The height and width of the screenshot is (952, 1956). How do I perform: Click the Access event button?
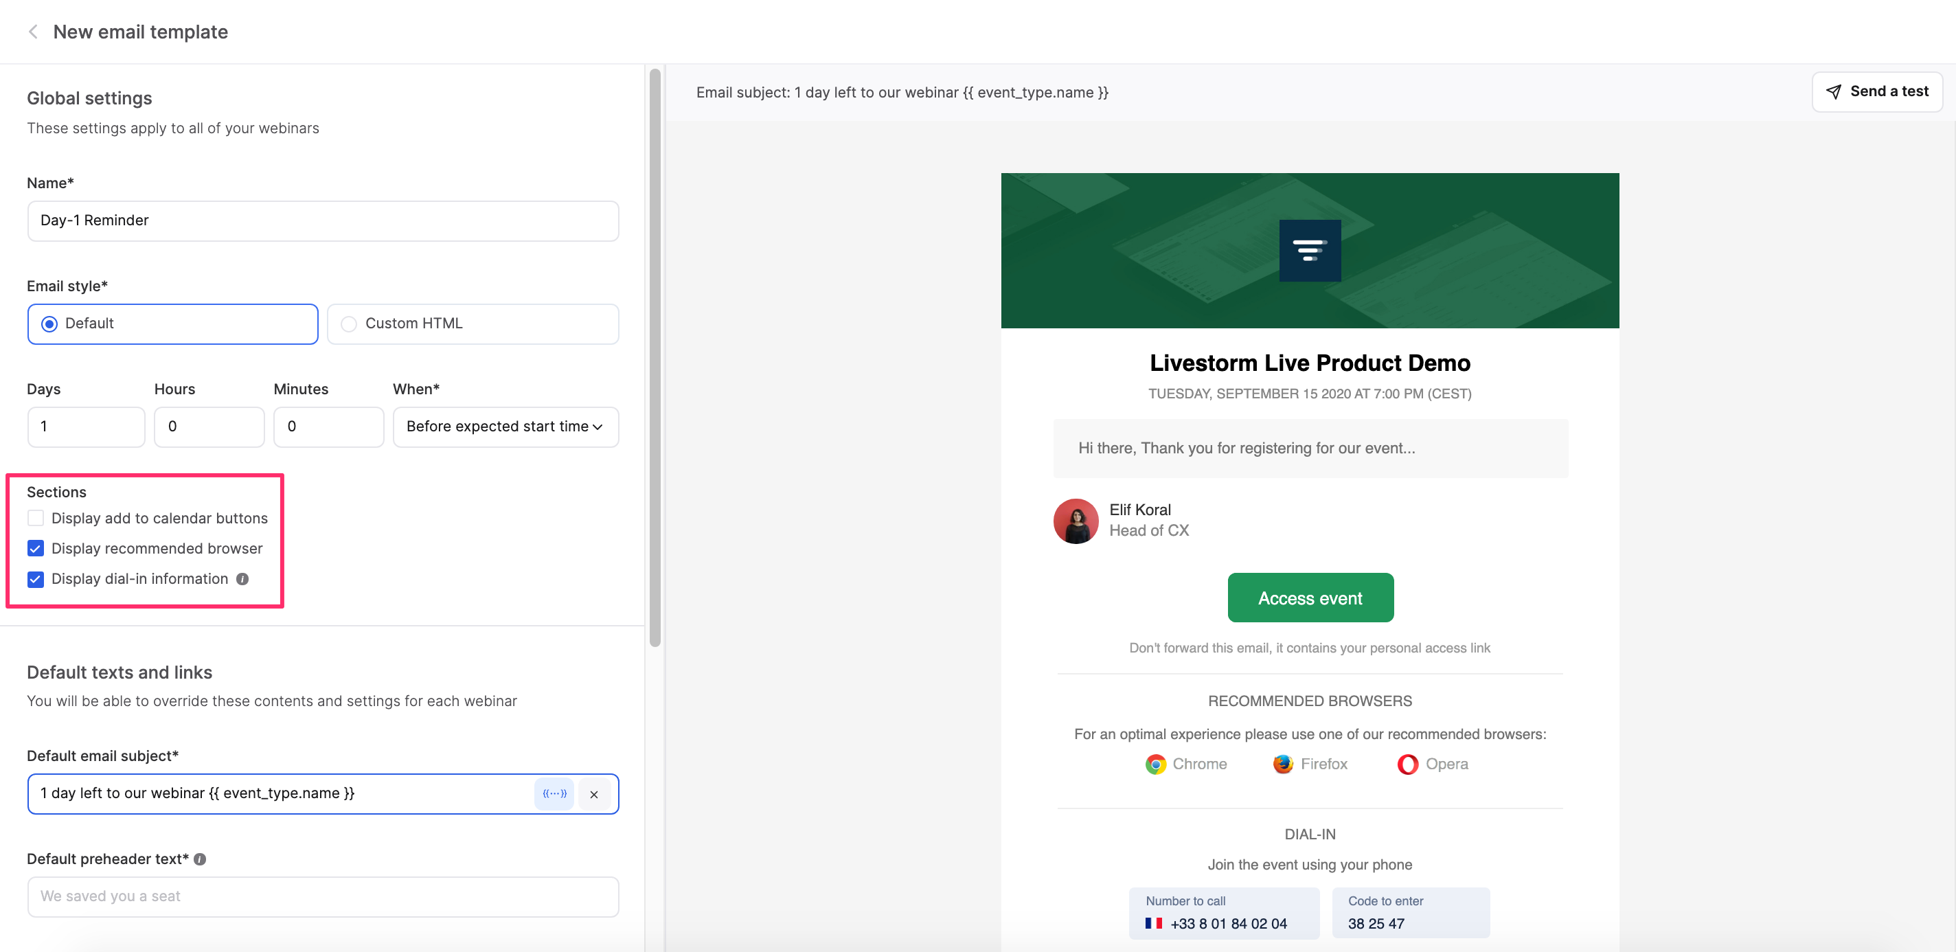click(x=1310, y=598)
